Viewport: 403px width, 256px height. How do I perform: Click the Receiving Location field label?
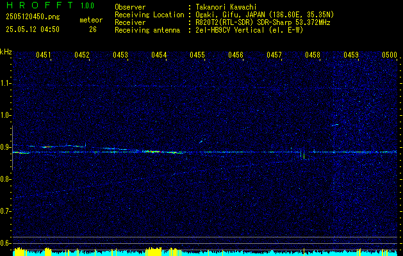pos(149,15)
